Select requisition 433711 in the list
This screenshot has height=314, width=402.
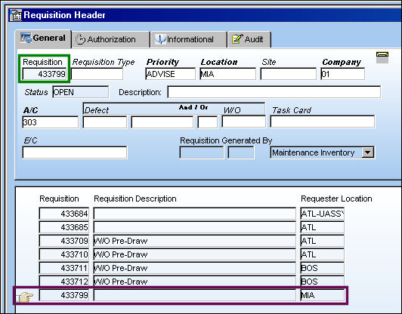tap(63, 268)
